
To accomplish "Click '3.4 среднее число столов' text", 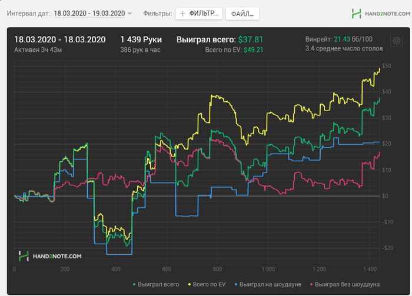I will point(344,49).
